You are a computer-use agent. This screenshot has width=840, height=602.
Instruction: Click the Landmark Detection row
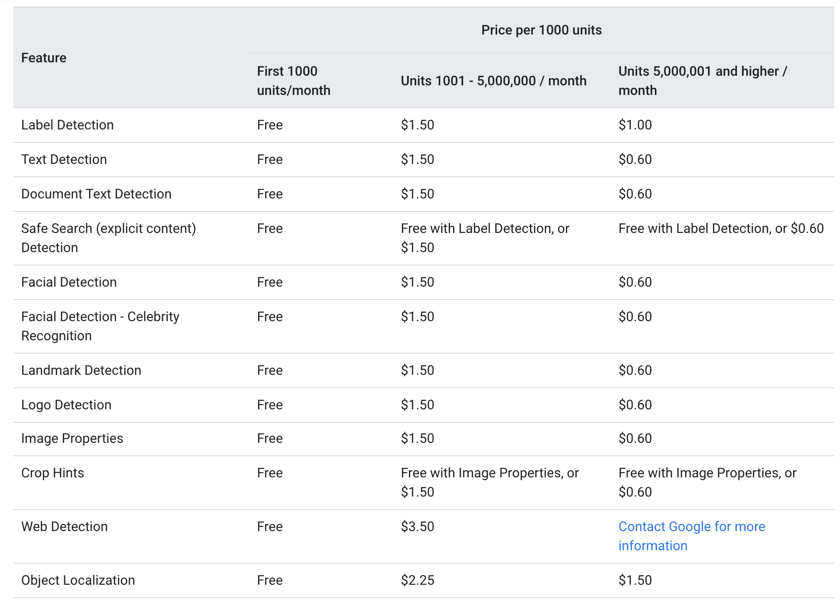point(81,370)
